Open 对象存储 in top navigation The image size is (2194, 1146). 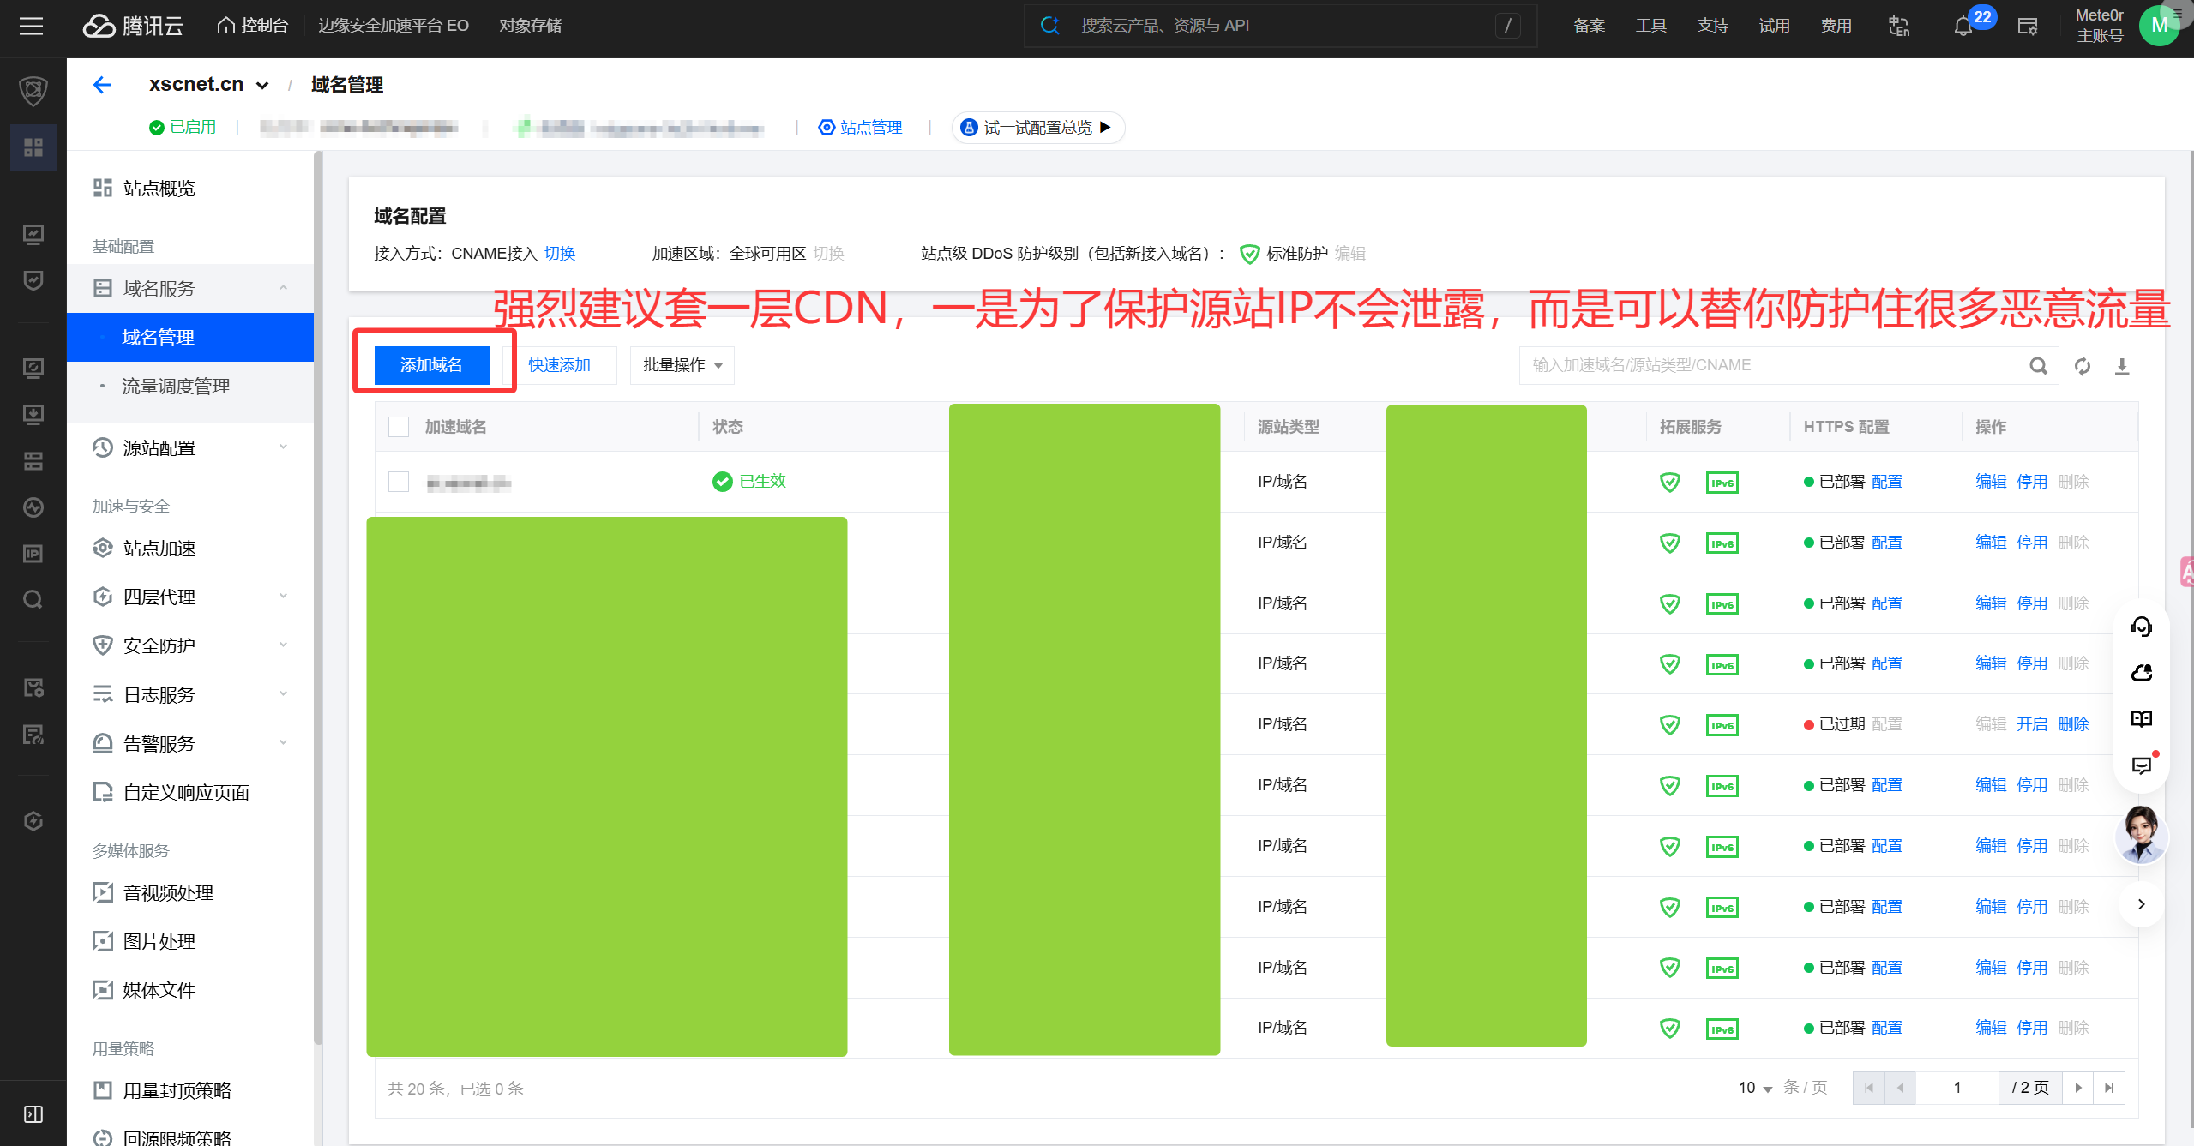531,26
